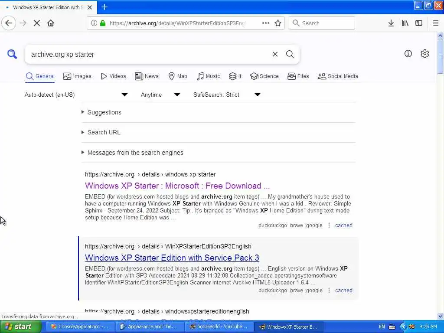Image resolution: width=444 pixels, height=333 pixels.
Task: Open the Library icon in Firefox toolbar
Action: pos(405,23)
